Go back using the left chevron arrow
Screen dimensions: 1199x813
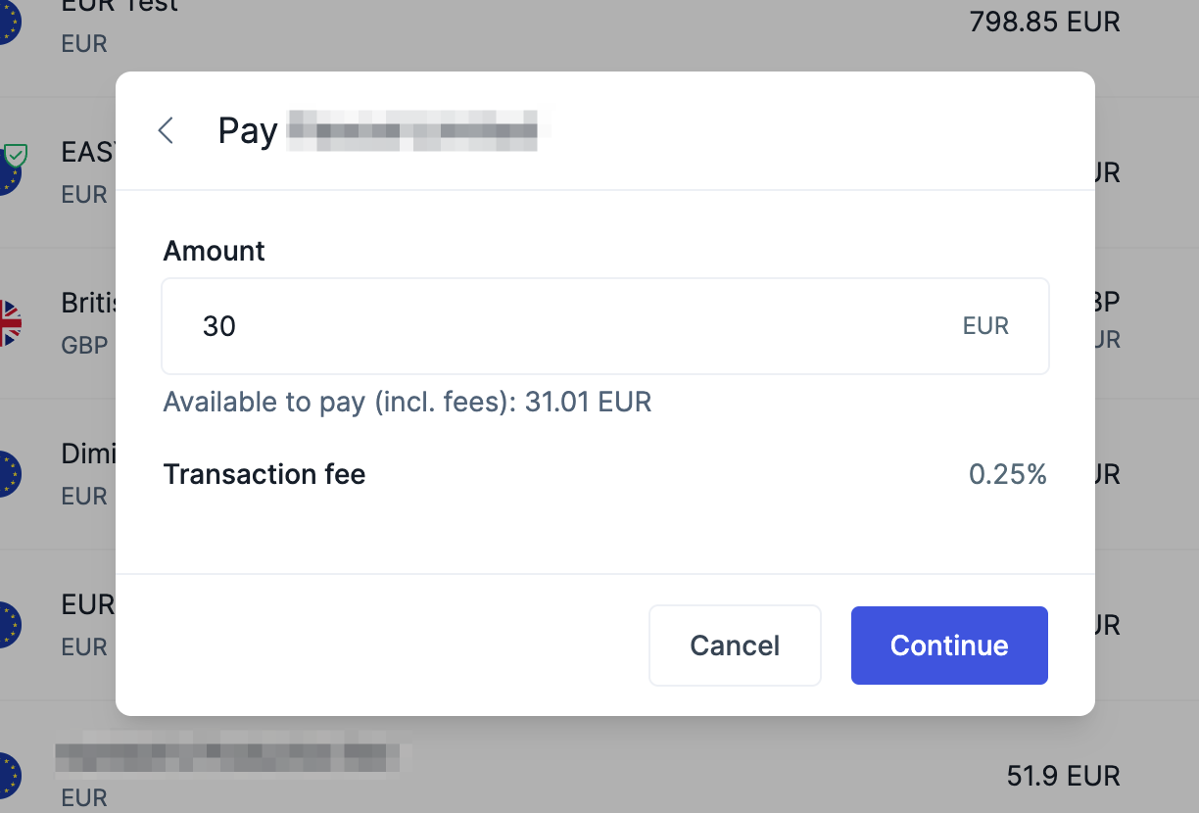tap(166, 130)
